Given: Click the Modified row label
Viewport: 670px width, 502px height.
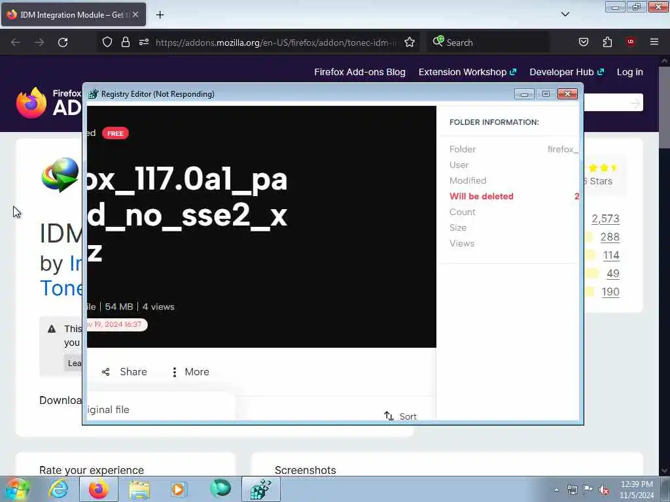Looking at the screenshot, I should [x=468, y=180].
